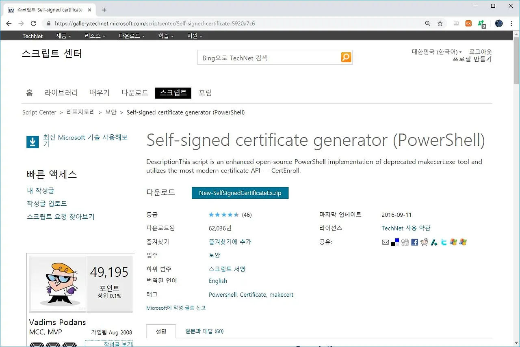This screenshot has height=347, width=520.
Task: Click the makecert tag link
Action: click(x=282, y=295)
